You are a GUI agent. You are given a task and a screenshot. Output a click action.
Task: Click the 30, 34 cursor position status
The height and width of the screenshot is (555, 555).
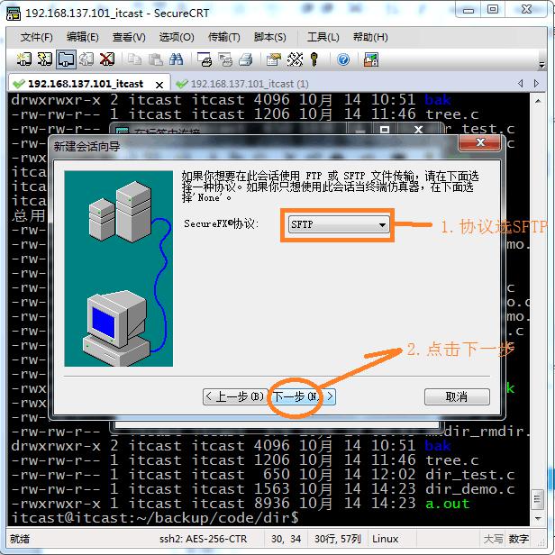[x=286, y=539]
